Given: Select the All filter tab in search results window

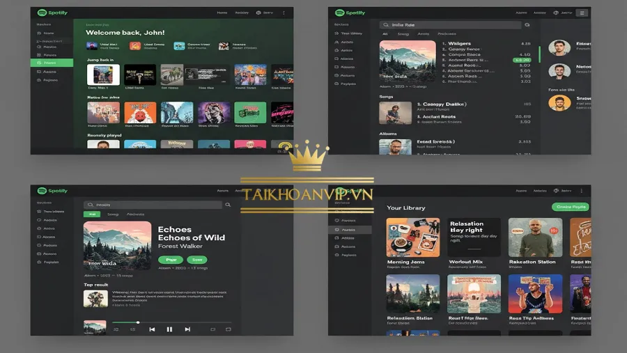Looking at the screenshot, I should coord(385,34).
